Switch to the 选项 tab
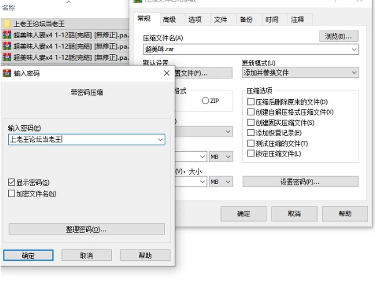 (x=195, y=20)
